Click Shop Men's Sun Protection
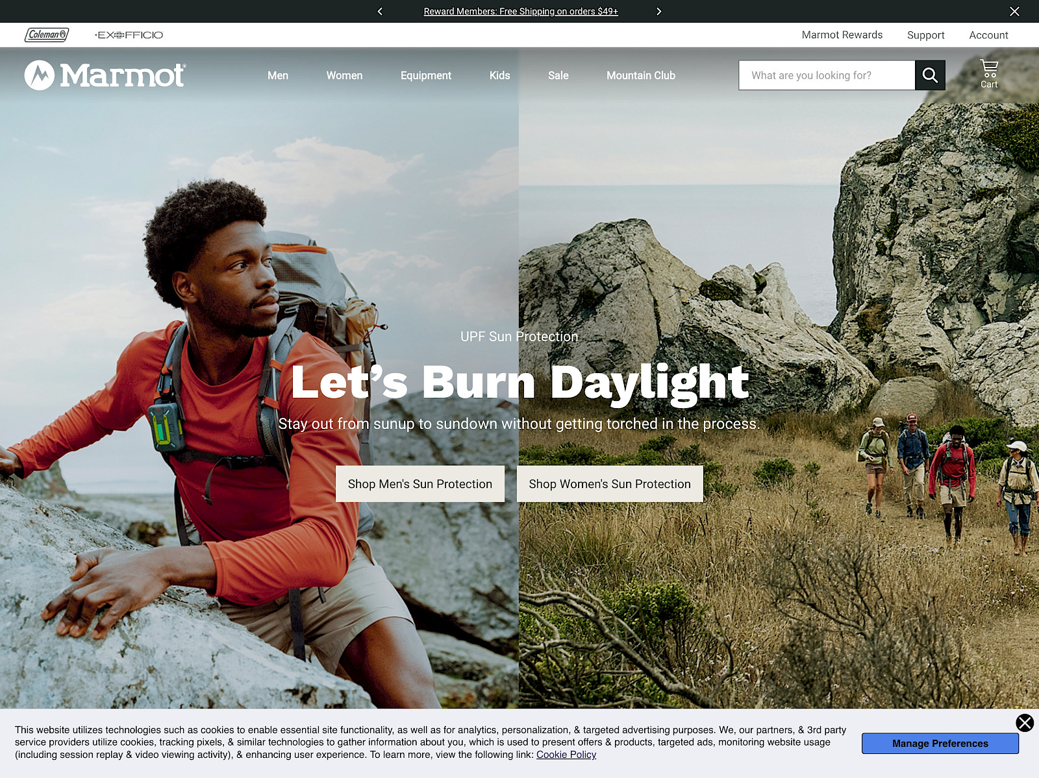The height and width of the screenshot is (778, 1039). pyautogui.click(x=419, y=483)
